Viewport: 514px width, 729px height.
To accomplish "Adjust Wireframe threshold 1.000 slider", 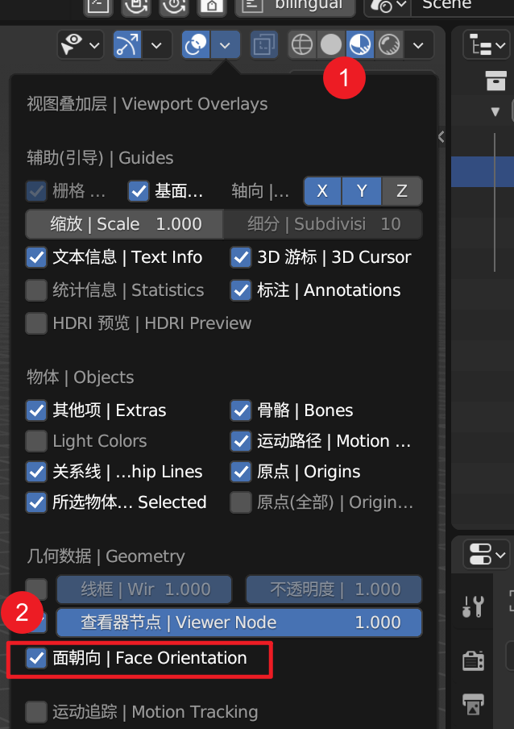I will point(144,589).
